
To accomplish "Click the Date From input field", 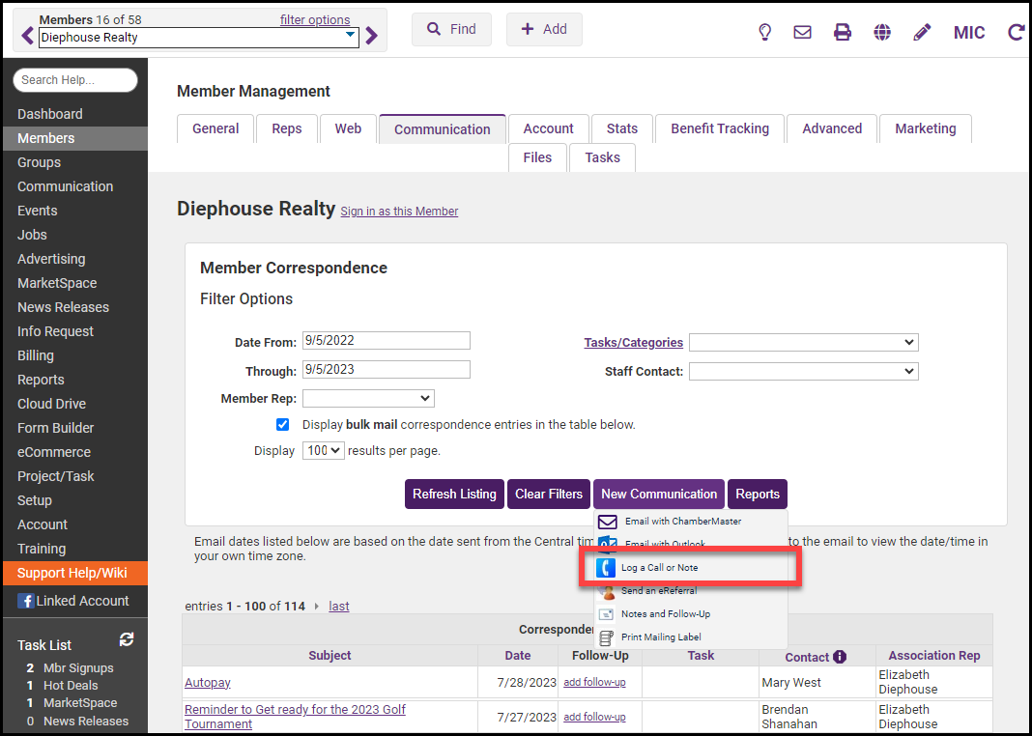I will (x=386, y=340).
